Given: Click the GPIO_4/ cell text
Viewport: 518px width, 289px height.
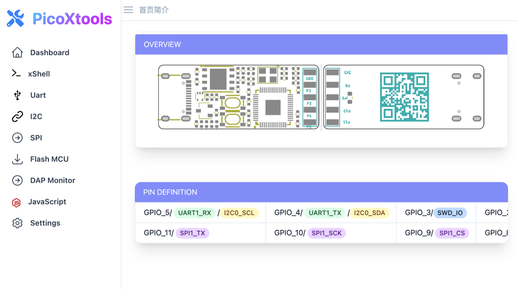Looking at the screenshot, I should coord(288,213).
